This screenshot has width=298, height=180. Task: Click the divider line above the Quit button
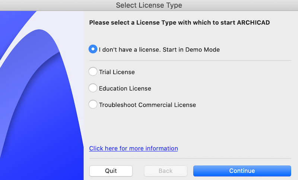(190, 158)
